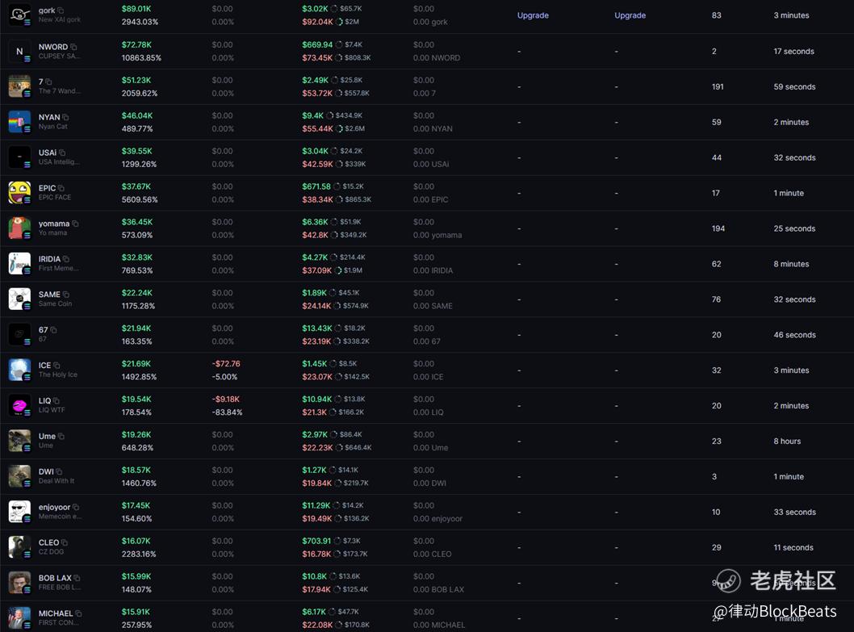Screen dimensions: 854x632
Task: Open the MICHAEL token name
Action: pos(56,613)
